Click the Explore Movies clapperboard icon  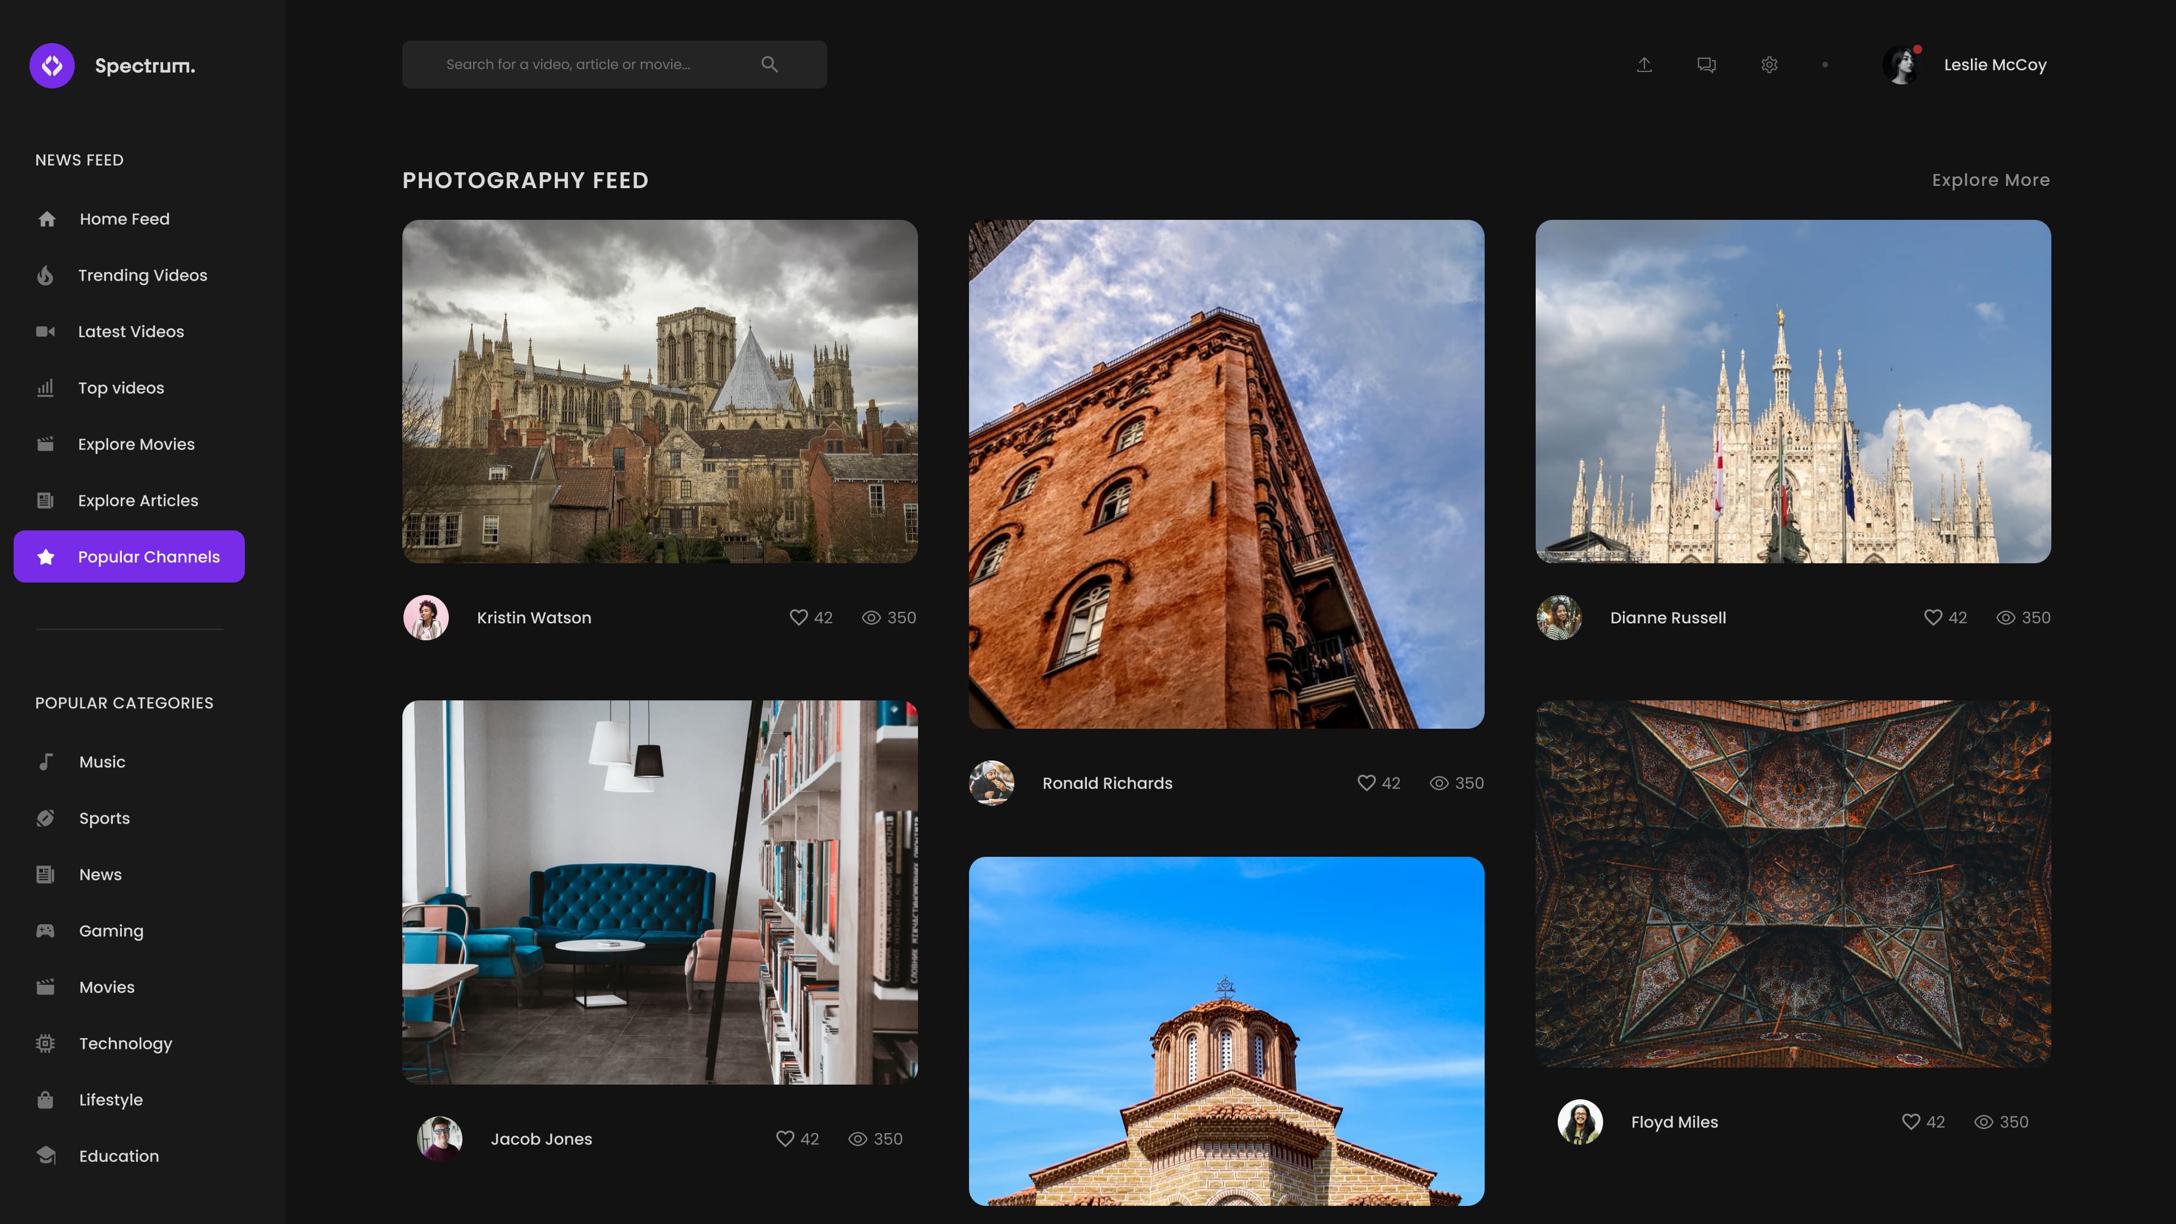click(45, 444)
